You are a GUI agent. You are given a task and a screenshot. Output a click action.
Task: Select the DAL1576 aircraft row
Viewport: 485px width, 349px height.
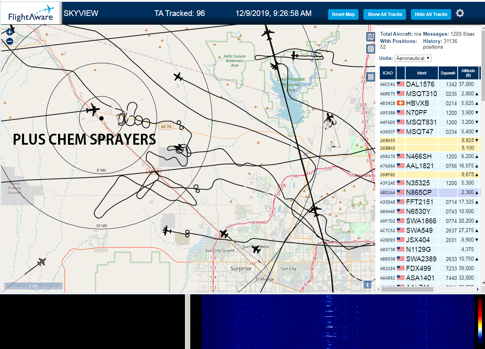[x=430, y=84]
